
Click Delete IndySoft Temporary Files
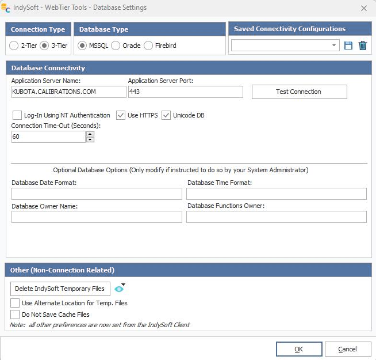coord(60,289)
